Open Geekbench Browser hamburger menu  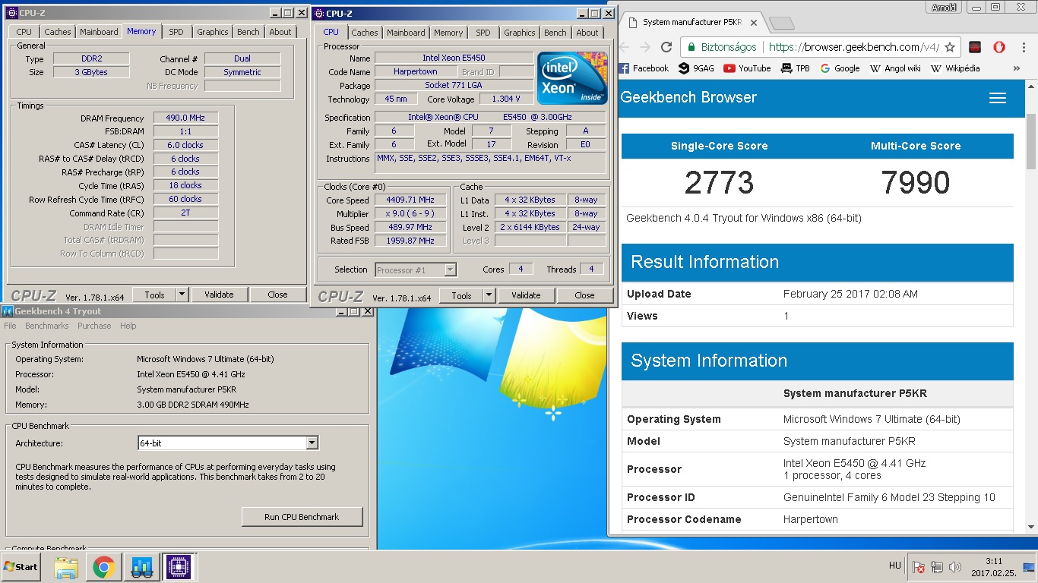[998, 98]
